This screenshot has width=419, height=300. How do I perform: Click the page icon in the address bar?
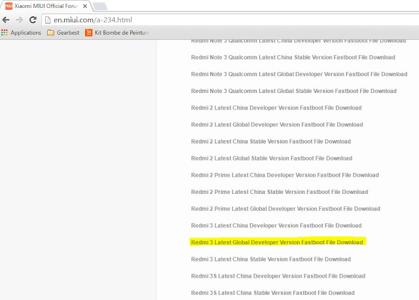pyautogui.click(x=48, y=20)
